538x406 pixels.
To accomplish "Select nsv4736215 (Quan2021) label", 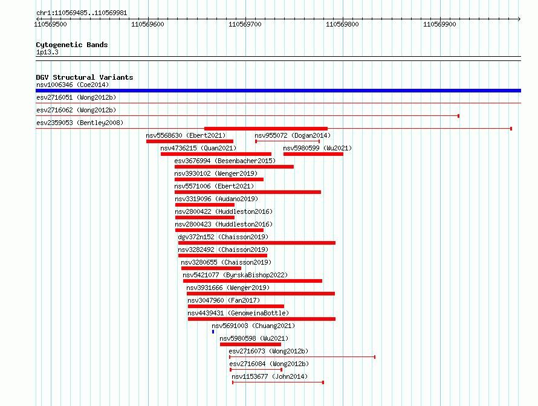I will click(x=198, y=148).
